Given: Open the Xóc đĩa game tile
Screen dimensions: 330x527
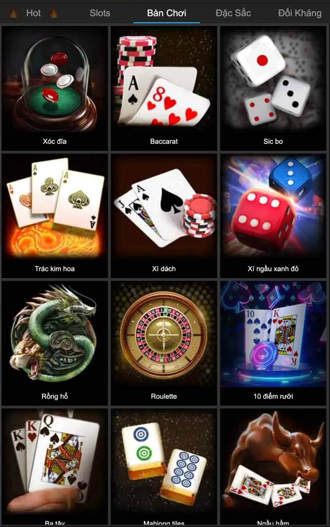Looking at the screenshot, I should pos(55,88).
